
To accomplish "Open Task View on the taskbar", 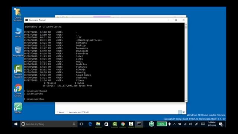I will 81,124.
